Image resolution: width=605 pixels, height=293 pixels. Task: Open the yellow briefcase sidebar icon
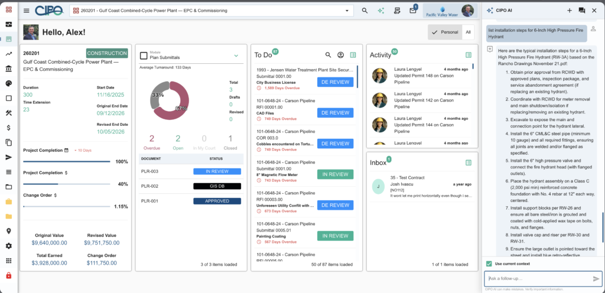coord(8,201)
